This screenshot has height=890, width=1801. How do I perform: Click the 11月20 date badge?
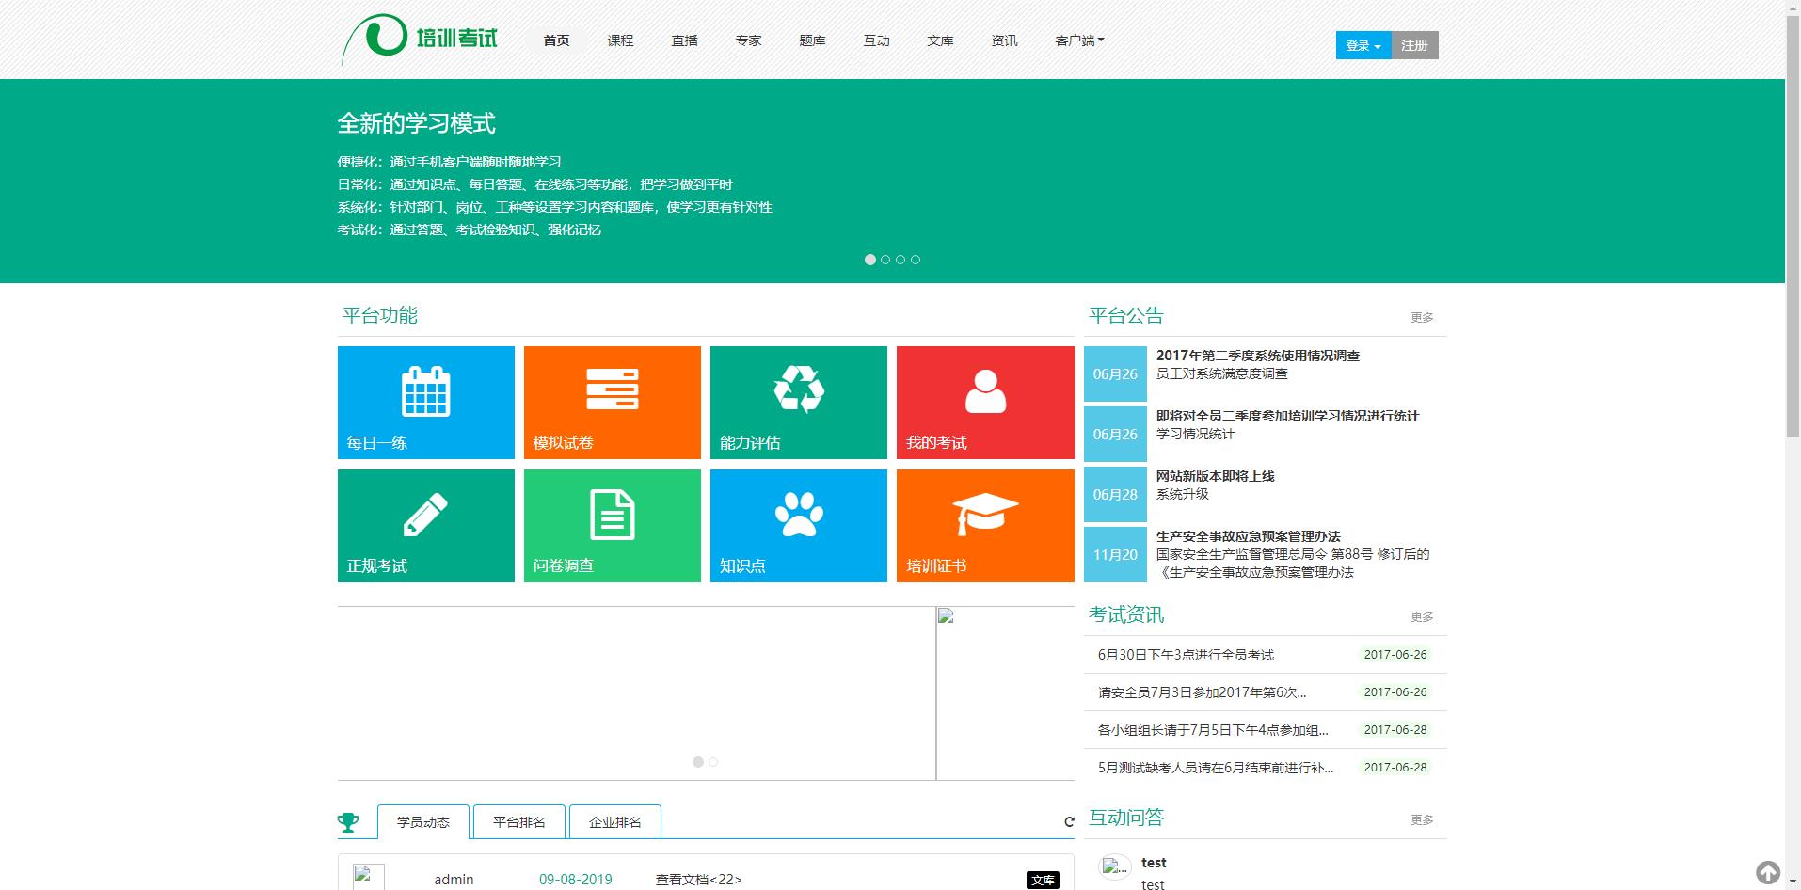pos(1115,554)
